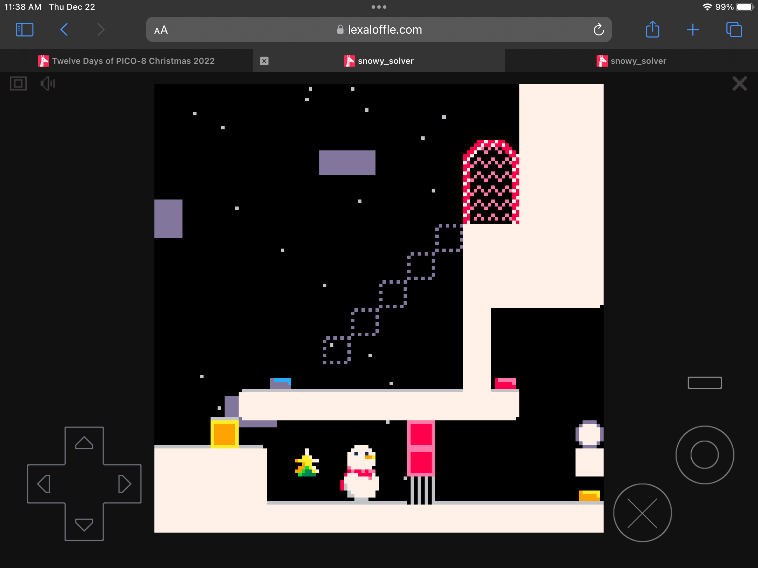Tap the Christmas tree star pickup

[x=307, y=463]
